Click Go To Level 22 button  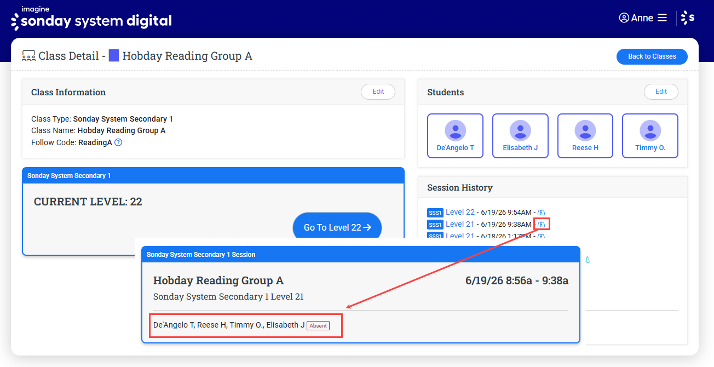pyautogui.click(x=337, y=227)
